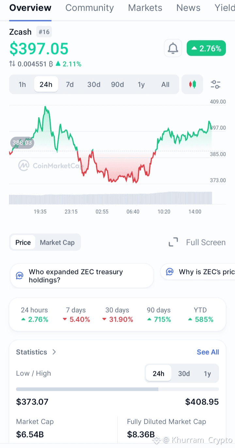Tap the Low/High price range bar

point(117,389)
